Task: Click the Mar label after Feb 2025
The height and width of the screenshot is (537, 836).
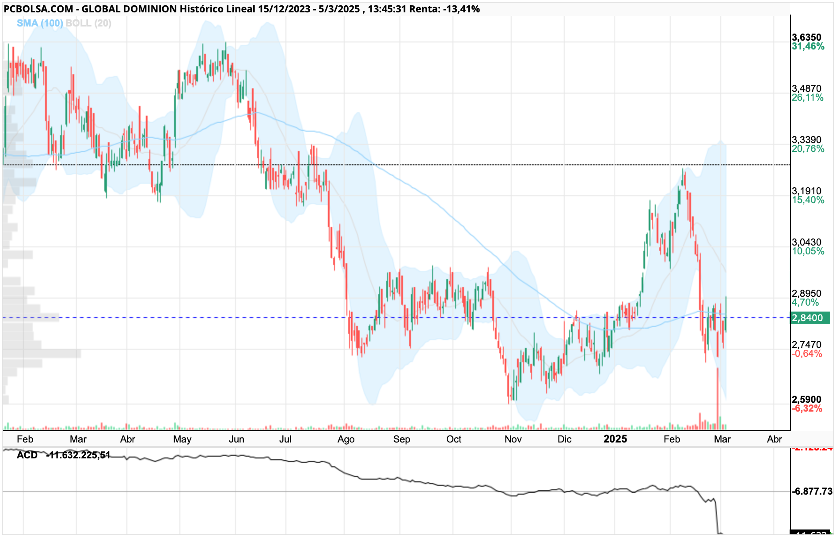Action: coord(722,439)
